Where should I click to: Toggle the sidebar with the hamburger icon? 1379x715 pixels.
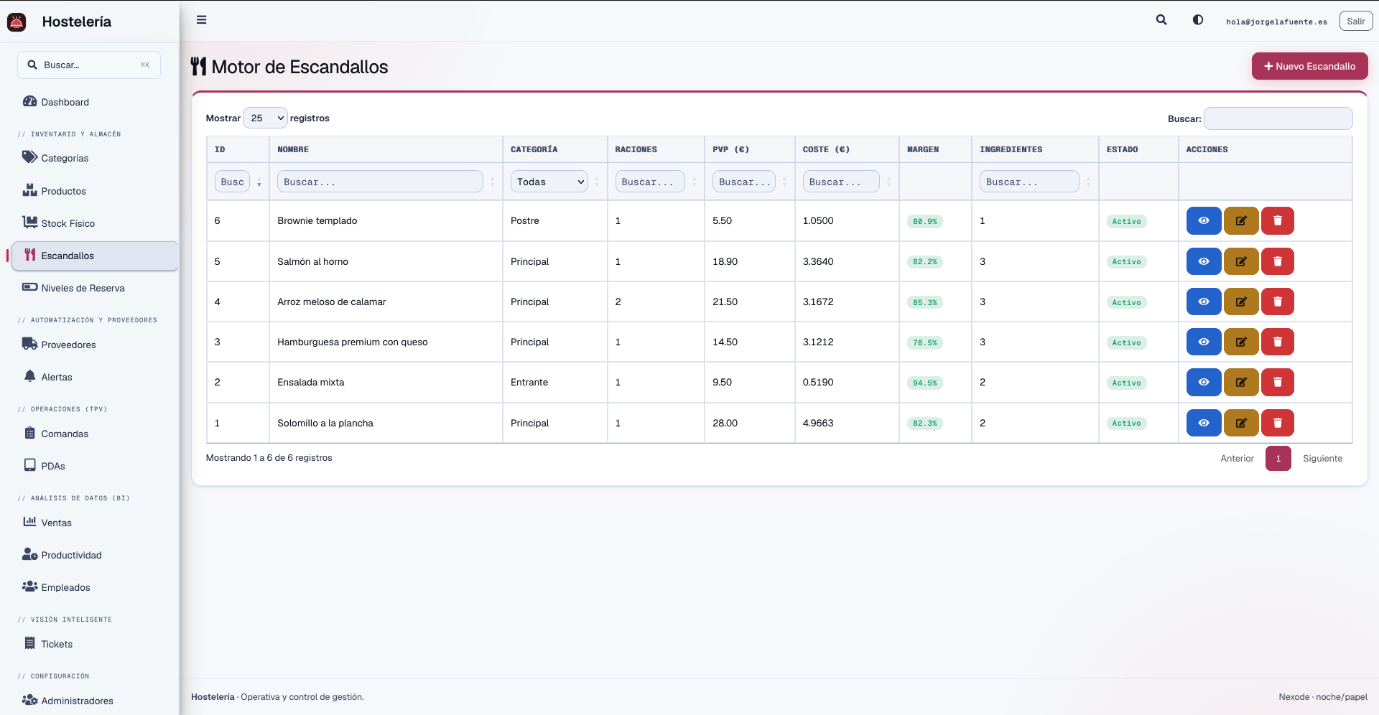click(202, 20)
